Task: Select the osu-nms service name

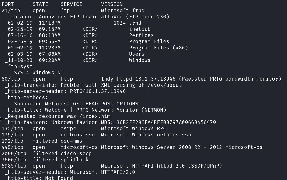Action: click(x=71, y=141)
